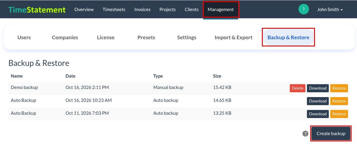Open the Invoices page
357x145 pixels.
click(x=142, y=10)
